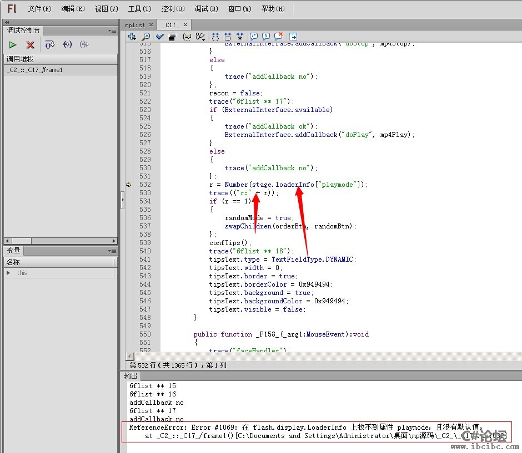Image resolution: width=522 pixels, height=453 pixels.
Task: Switch to the mplist tab
Action: (x=135, y=25)
